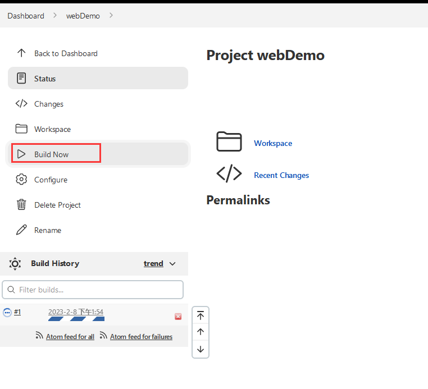Click the RSS icon for Atom feed for all
This screenshot has height=389, width=428.
pyautogui.click(x=39, y=336)
